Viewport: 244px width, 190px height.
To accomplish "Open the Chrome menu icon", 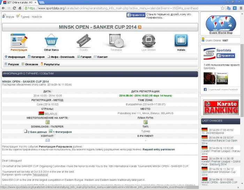I will (x=241, y=8).
